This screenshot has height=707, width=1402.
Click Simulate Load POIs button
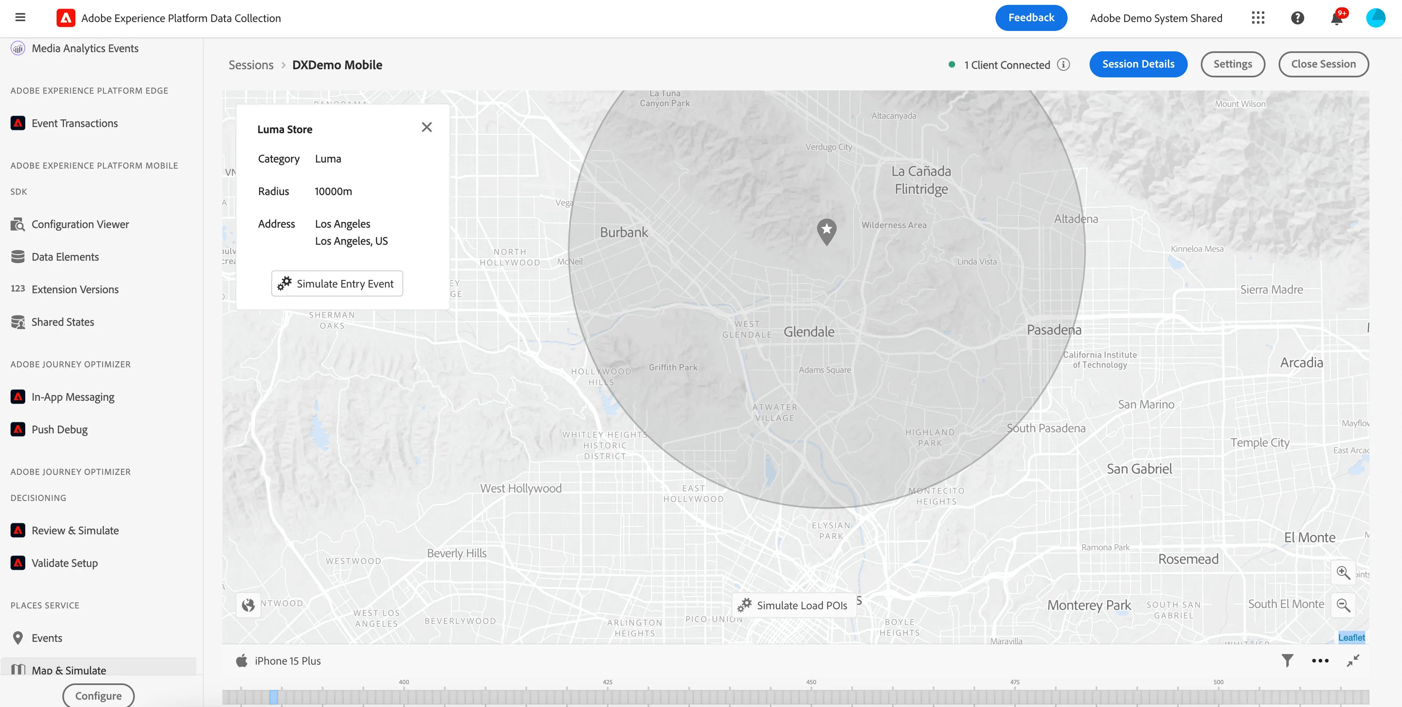tap(793, 605)
